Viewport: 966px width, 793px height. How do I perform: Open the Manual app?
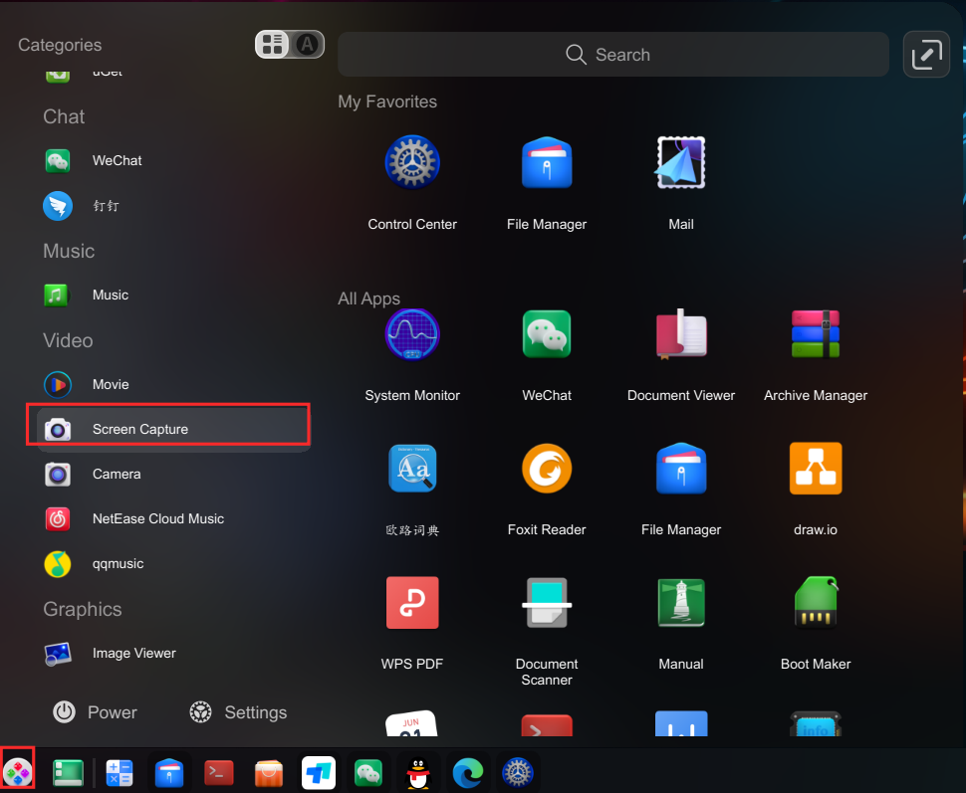point(681,603)
